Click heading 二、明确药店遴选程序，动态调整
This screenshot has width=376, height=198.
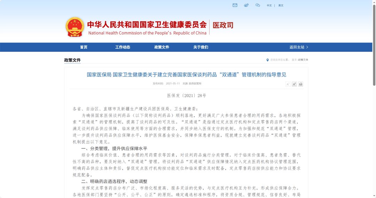(x=114, y=182)
